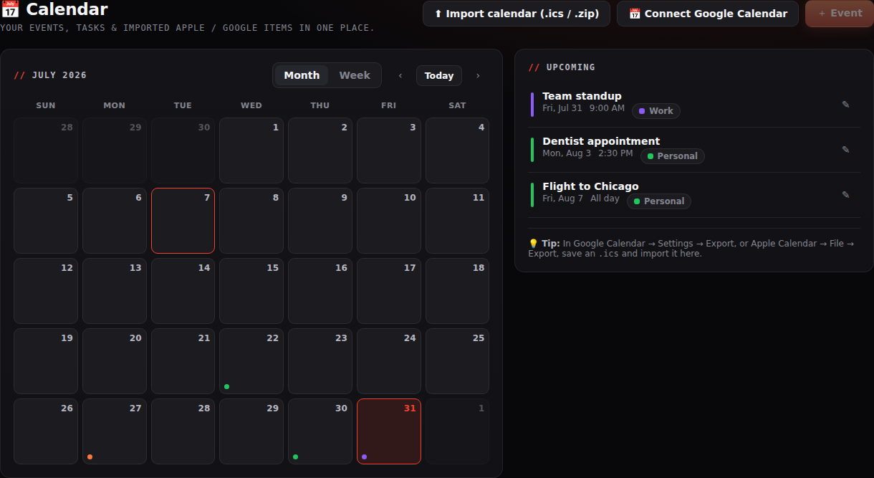Select July 7 day cell
This screenshot has height=478, width=874.
coord(183,221)
